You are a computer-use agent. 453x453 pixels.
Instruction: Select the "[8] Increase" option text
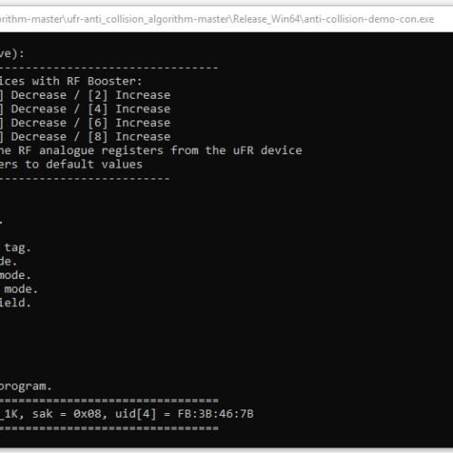tap(129, 137)
